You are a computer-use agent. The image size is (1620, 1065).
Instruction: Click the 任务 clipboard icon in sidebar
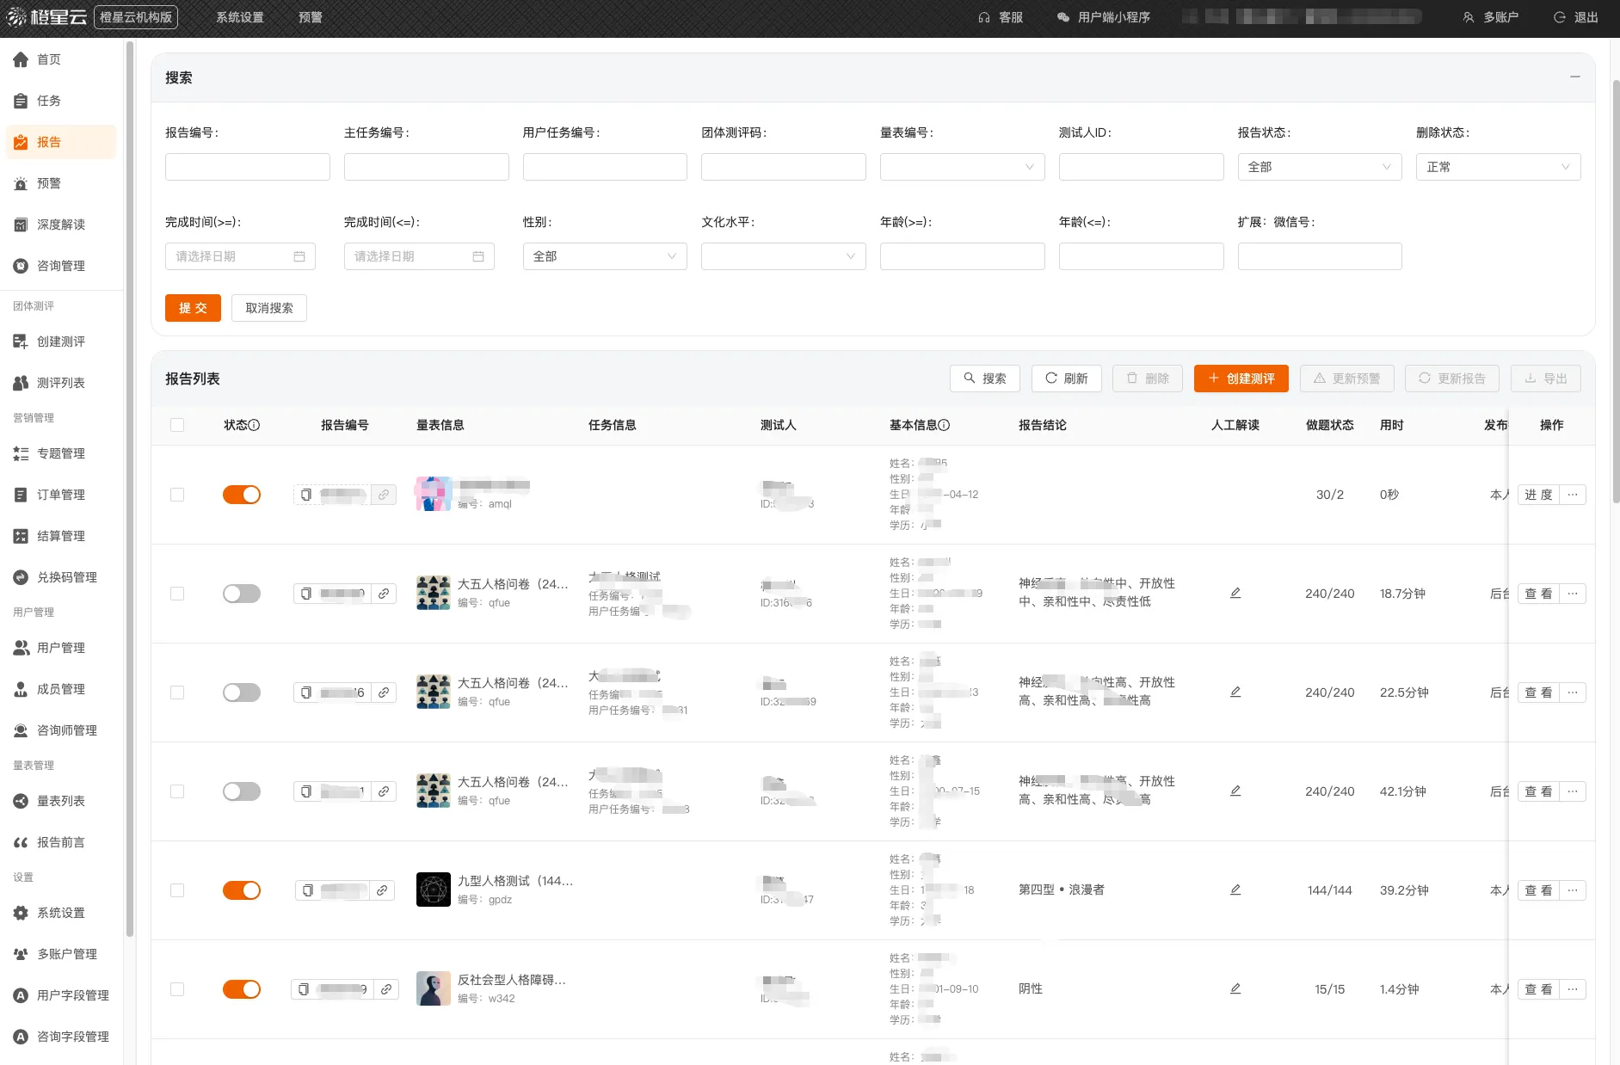(x=21, y=101)
